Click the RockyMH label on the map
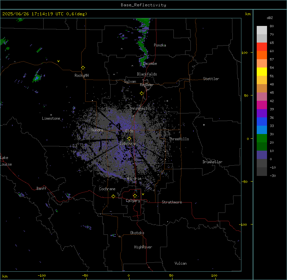The height and width of the screenshot is (280, 287). pyautogui.click(x=82, y=75)
